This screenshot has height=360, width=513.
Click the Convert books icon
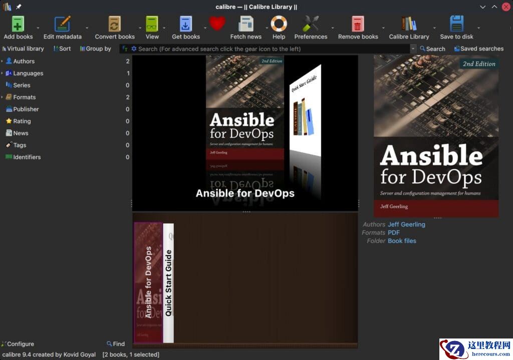coord(115,23)
